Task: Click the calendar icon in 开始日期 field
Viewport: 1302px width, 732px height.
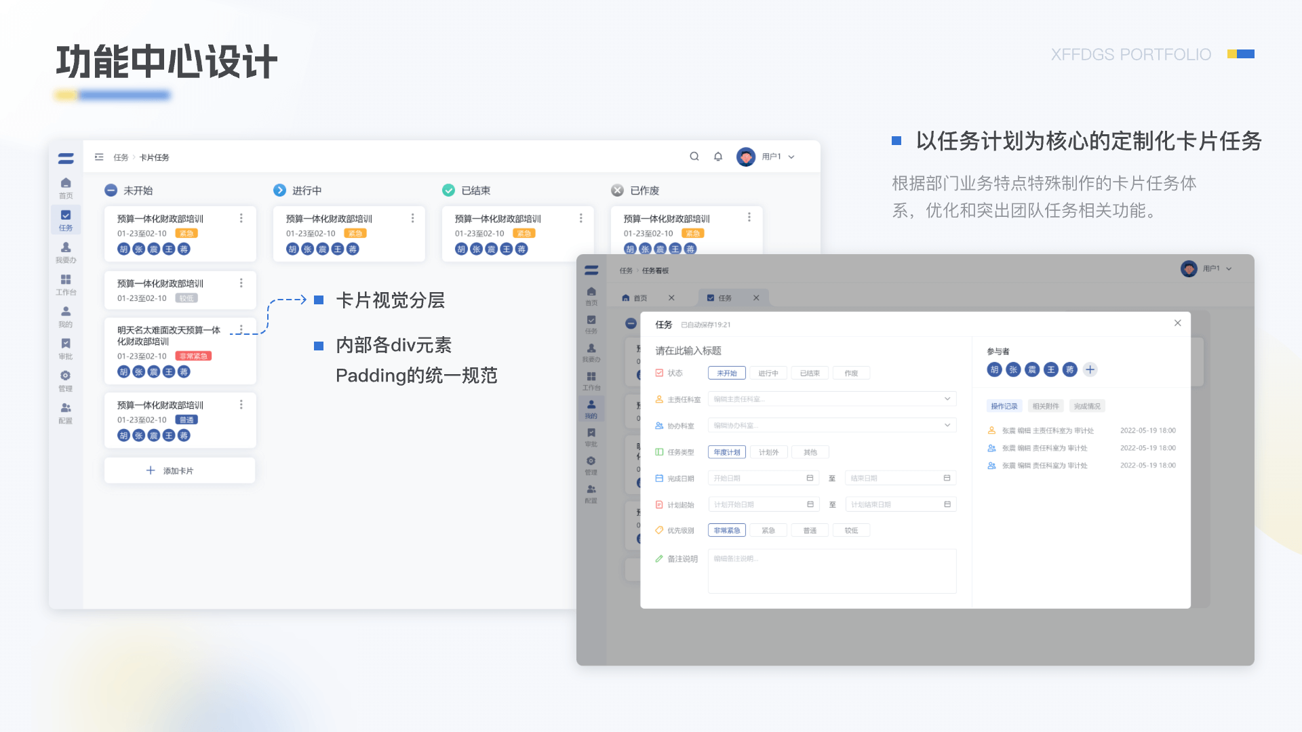Action: pyautogui.click(x=810, y=478)
